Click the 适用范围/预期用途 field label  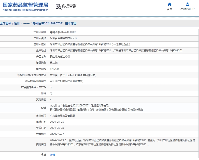[x=36, y=81]
